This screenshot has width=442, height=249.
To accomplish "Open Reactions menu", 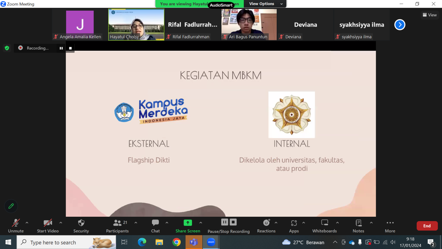I will point(266,226).
